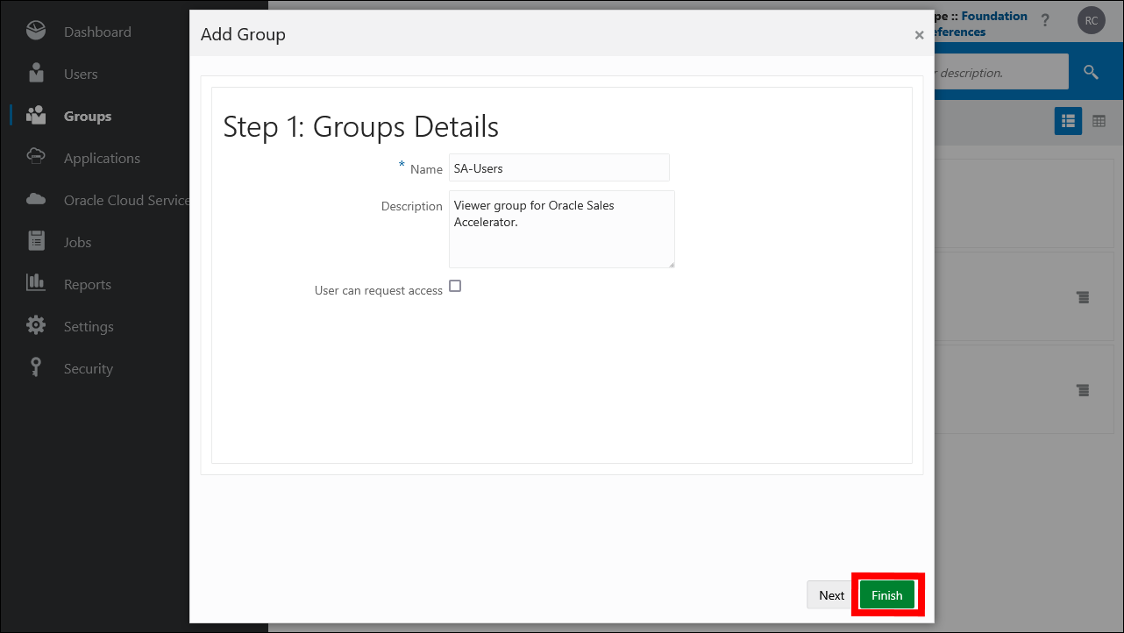Click the Next button
Screen dimensions: 1124x633
[x=829, y=594]
